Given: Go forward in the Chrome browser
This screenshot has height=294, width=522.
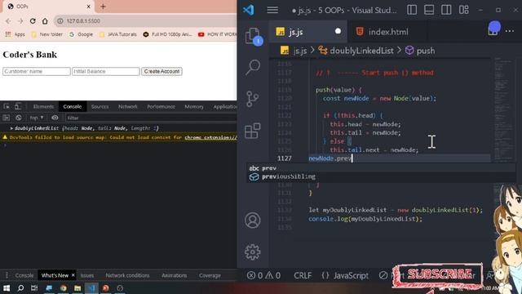Looking at the screenshot, I should tap(20, 21).
